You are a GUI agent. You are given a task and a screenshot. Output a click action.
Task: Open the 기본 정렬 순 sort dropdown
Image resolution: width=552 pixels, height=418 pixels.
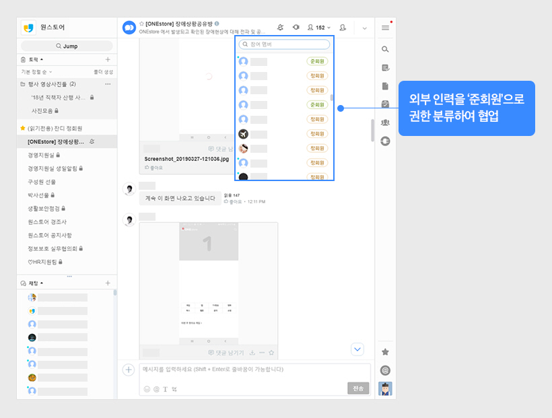tap(37, 71)
